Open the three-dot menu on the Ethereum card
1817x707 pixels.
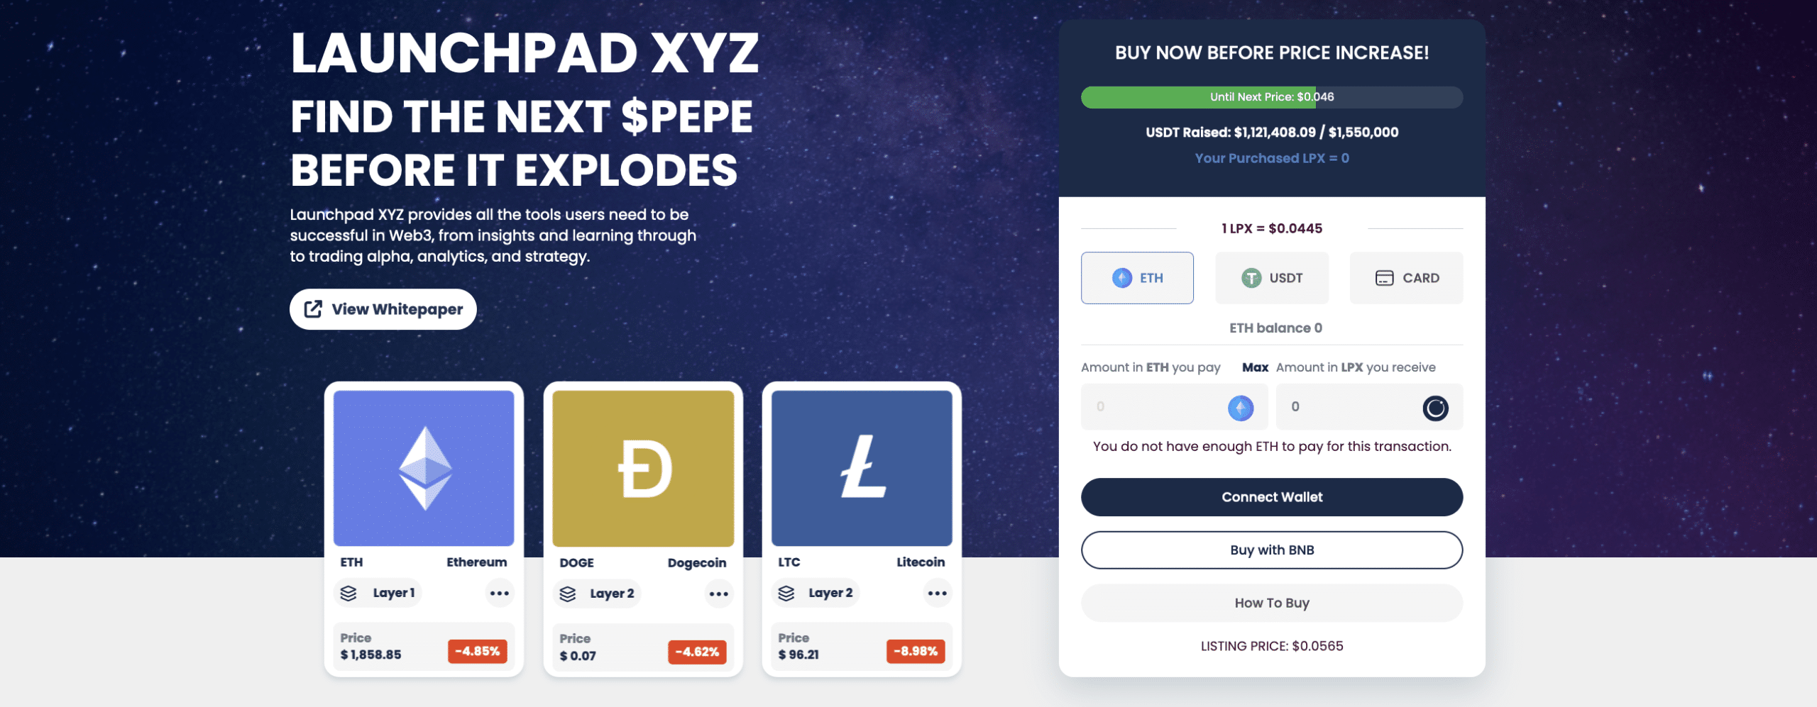tap(500, 593)
